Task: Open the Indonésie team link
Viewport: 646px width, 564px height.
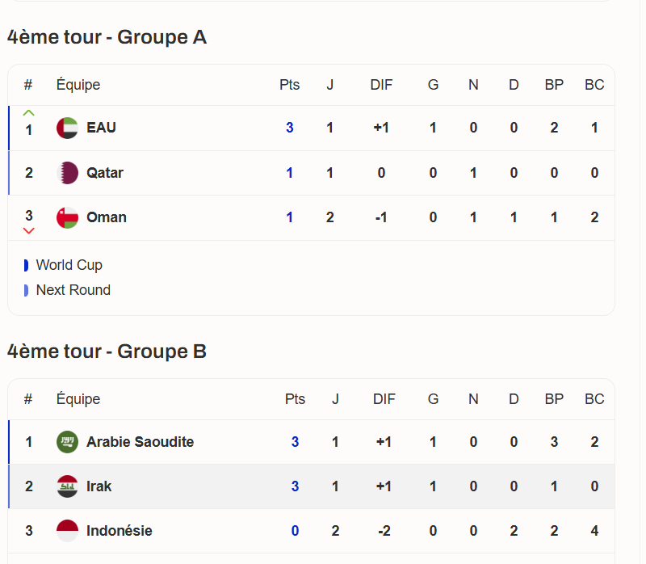Action: pos(120,531)
